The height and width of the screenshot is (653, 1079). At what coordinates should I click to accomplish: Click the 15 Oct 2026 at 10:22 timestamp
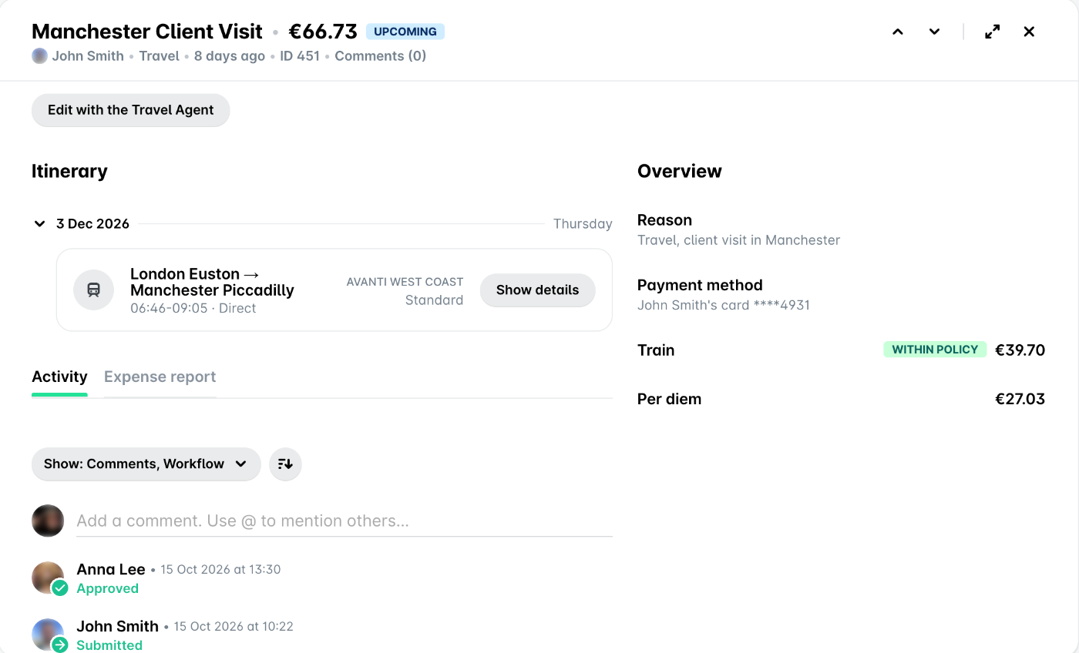click(234, 627)
